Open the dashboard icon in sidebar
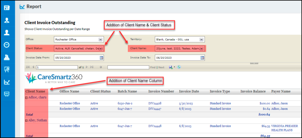 point(7,8)
